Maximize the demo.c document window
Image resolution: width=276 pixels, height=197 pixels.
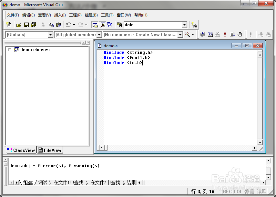pyautogui.click(x=247, y=46)
